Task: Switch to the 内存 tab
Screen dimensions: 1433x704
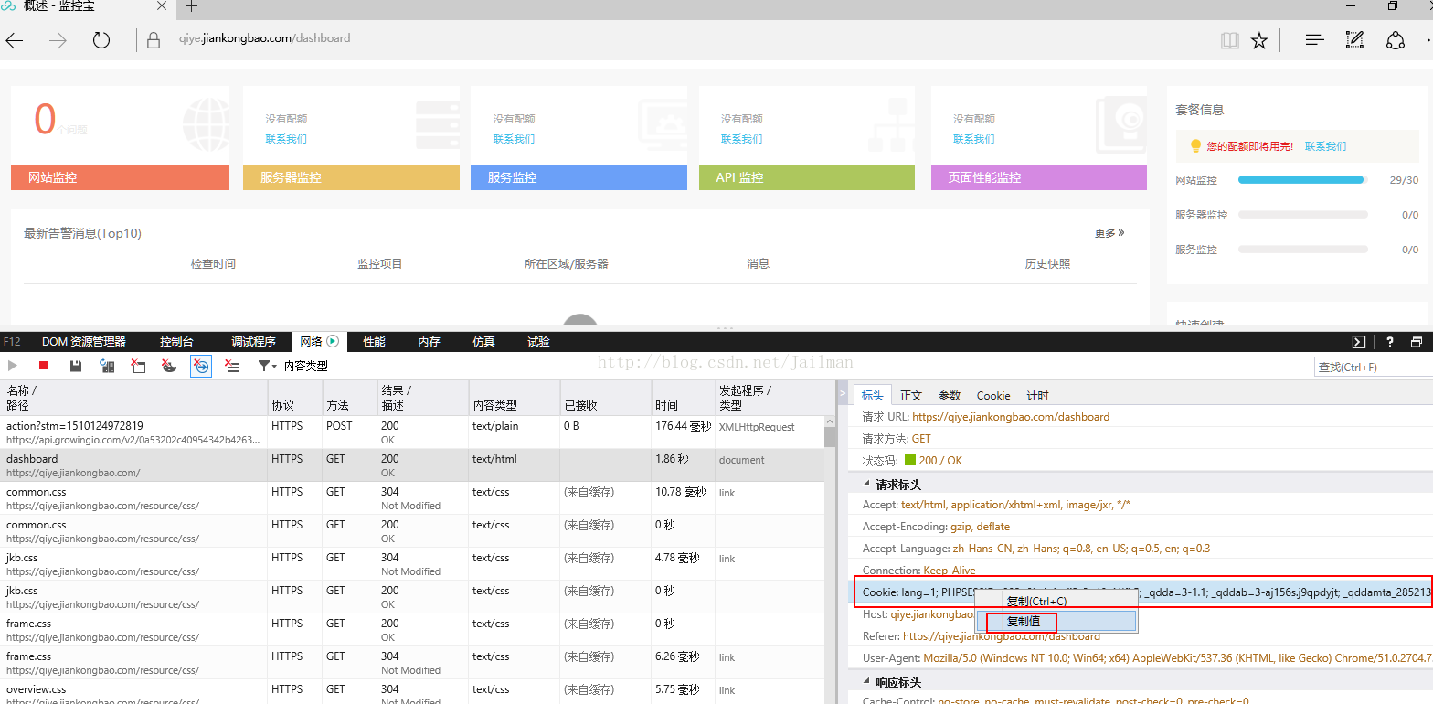Action: point(429,342)
